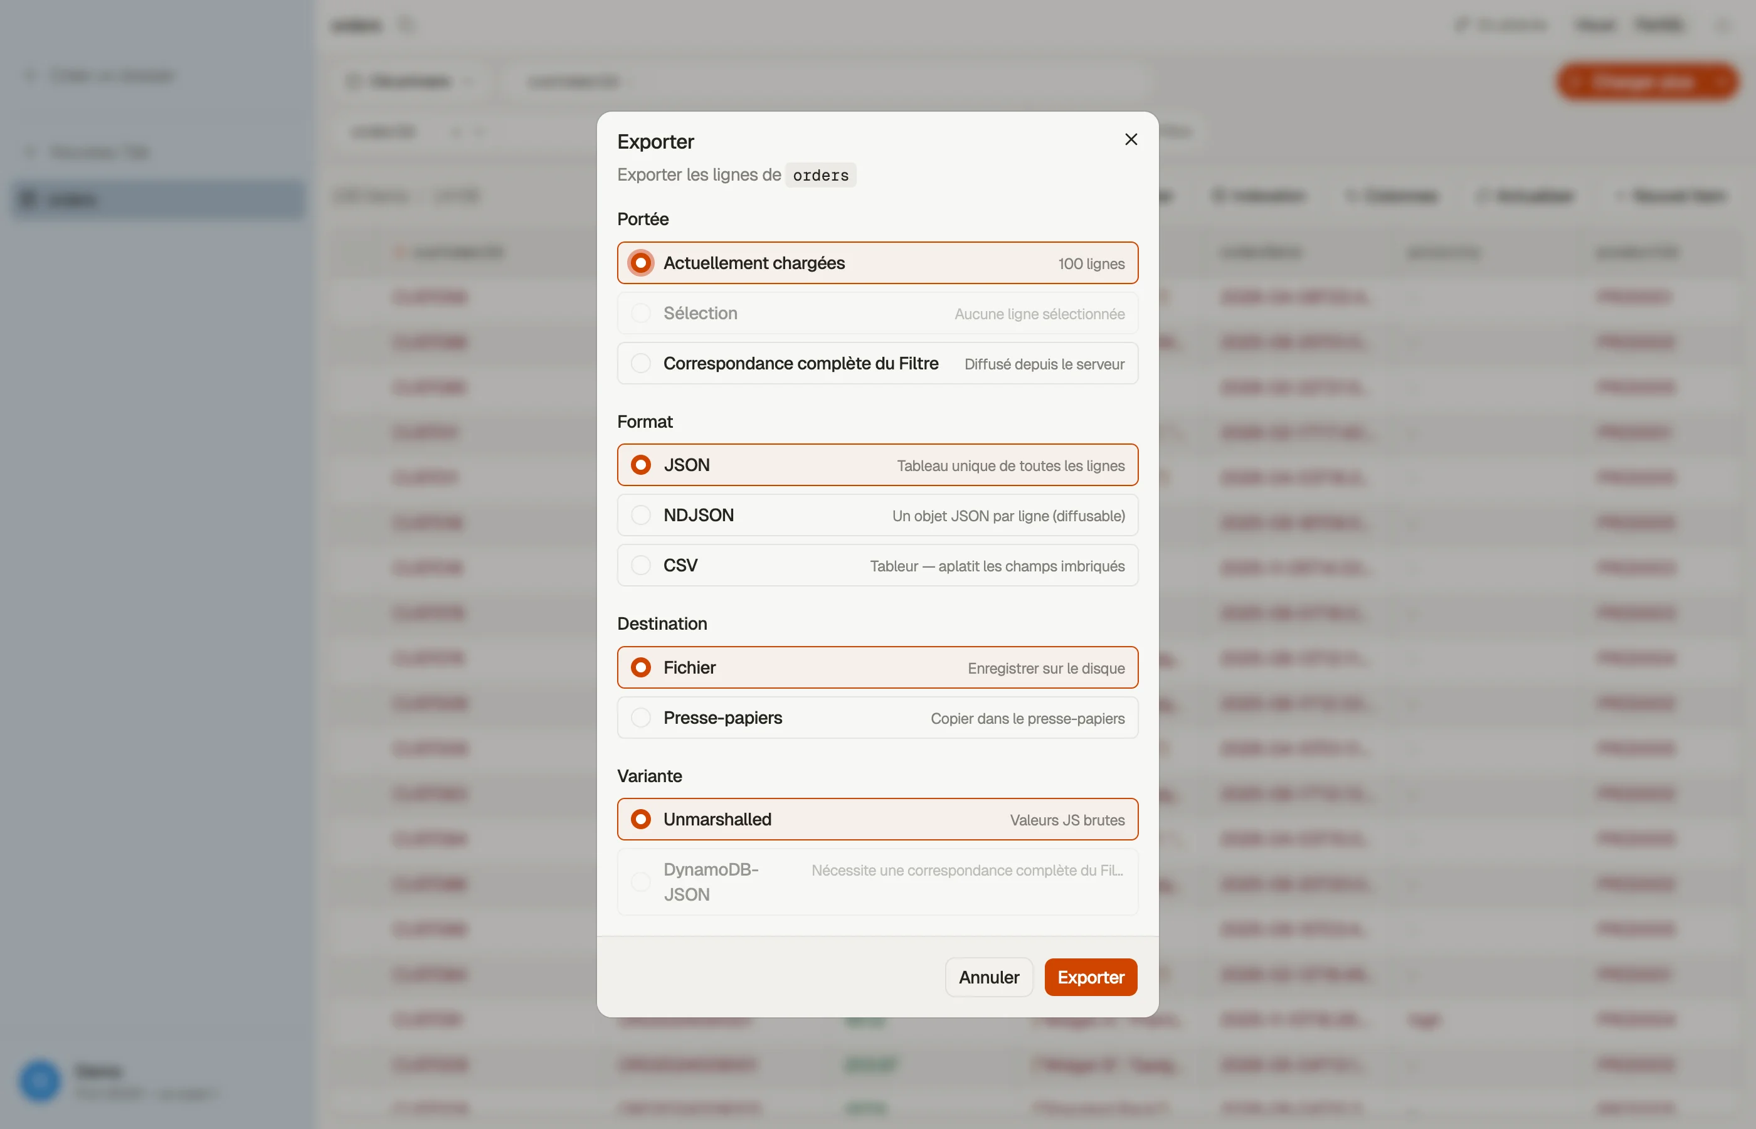Click 'Tableau unique de toutes les lignes' text
1756x1129 pixels.
click(x=1011, y=465)
